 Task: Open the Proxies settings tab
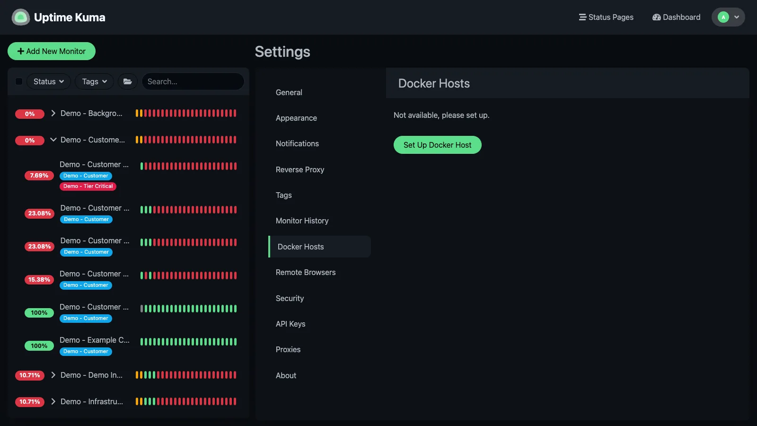319,349
